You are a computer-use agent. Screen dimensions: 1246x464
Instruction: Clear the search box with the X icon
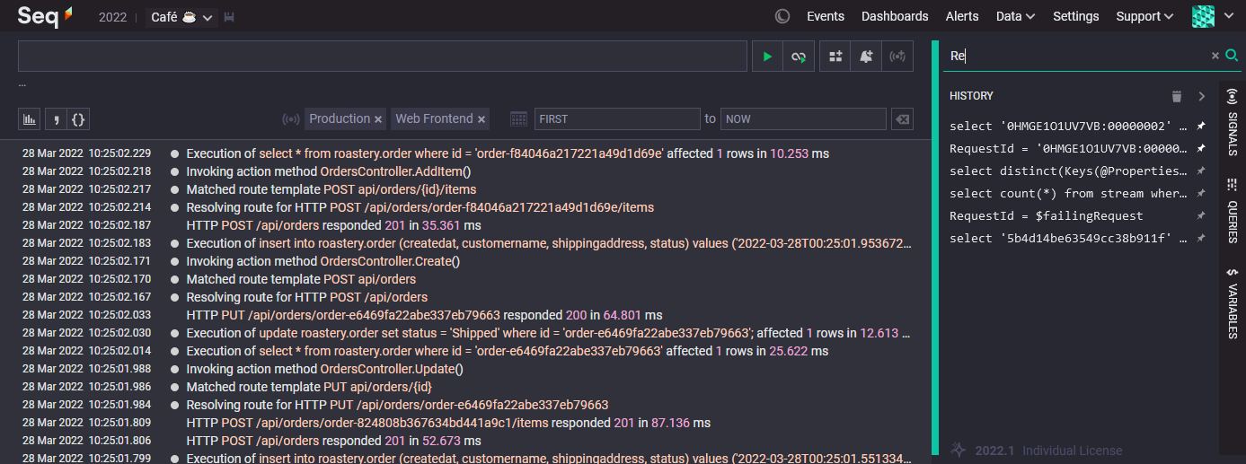click(1215, 56)
